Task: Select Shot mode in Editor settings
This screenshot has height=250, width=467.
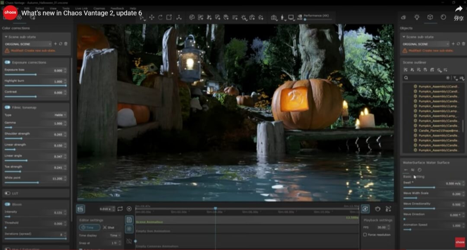Action: (109, 228)
